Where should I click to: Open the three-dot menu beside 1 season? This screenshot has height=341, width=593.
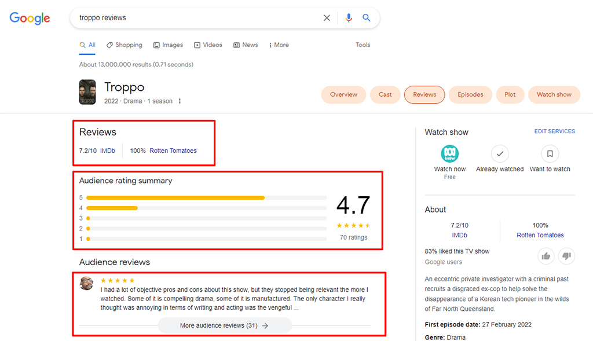[180, 101]
